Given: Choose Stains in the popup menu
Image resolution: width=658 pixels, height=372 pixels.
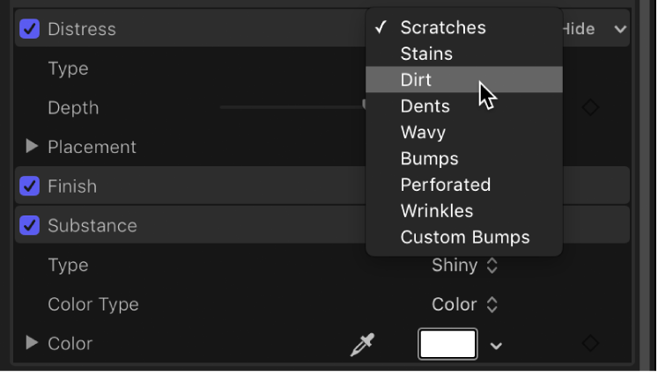Looking at the screenshot, I should (x=426, y=54).
